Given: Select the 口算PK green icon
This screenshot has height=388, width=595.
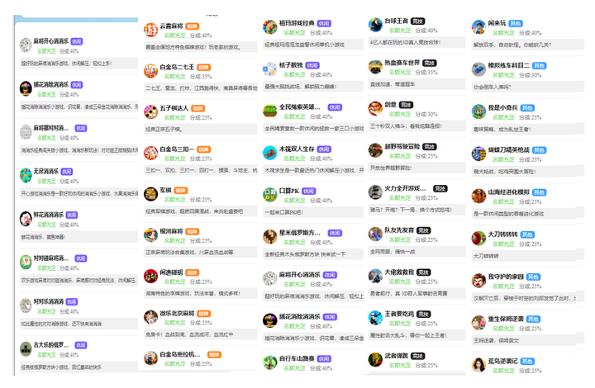Looking at the screenshot, I should (x=270, y=195).
